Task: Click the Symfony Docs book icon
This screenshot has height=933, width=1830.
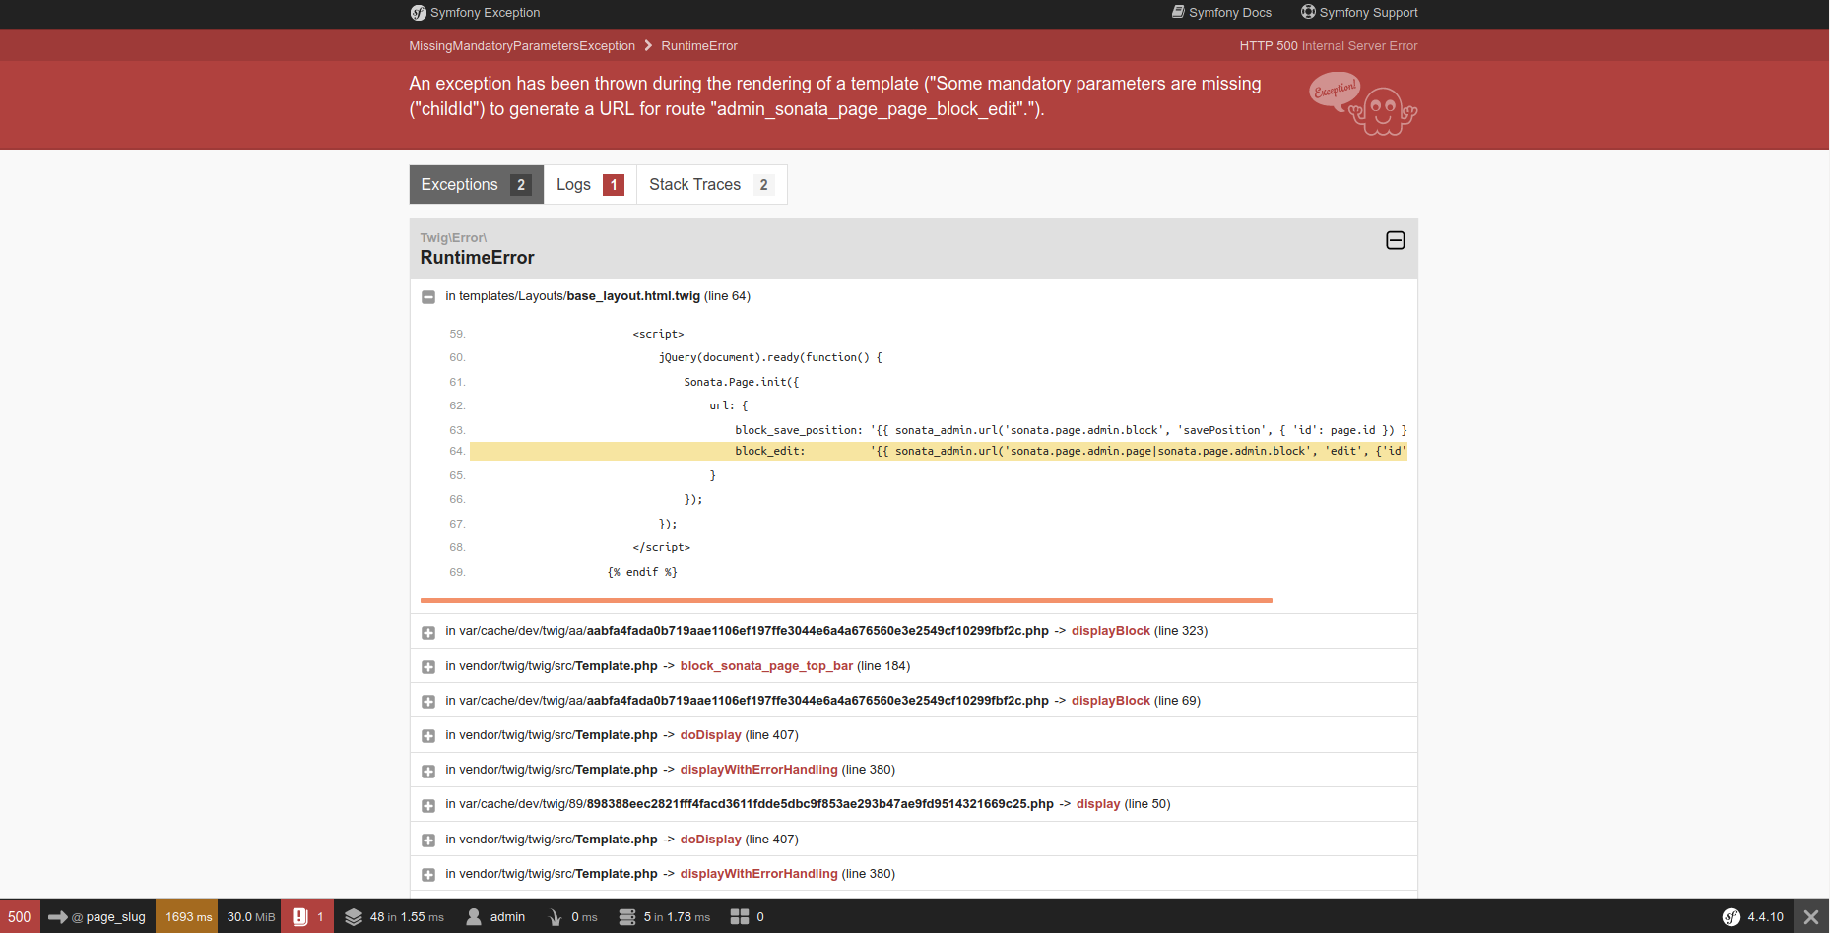Action: [1178, 12]
